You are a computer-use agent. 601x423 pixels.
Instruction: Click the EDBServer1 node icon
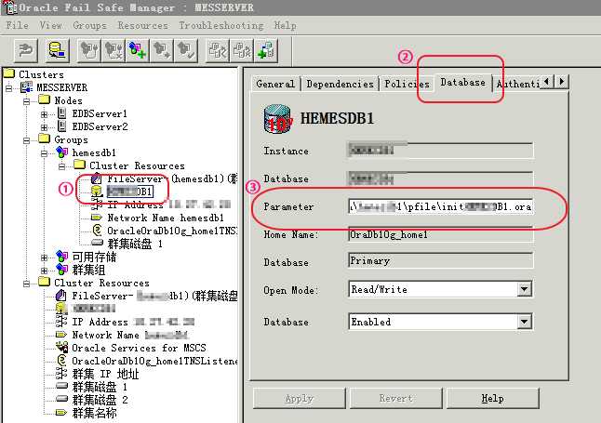click(61, 113)
